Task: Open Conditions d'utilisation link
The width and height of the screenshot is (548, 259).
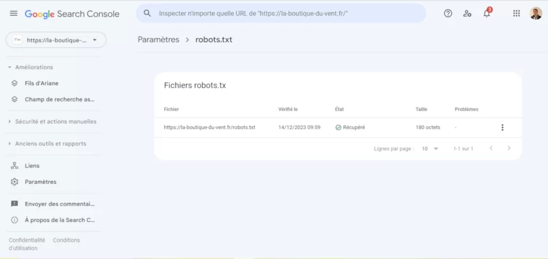Action: (x=66, y=240)
